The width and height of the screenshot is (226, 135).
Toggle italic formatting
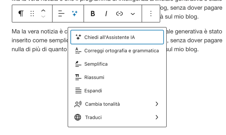tap(106, 13)
